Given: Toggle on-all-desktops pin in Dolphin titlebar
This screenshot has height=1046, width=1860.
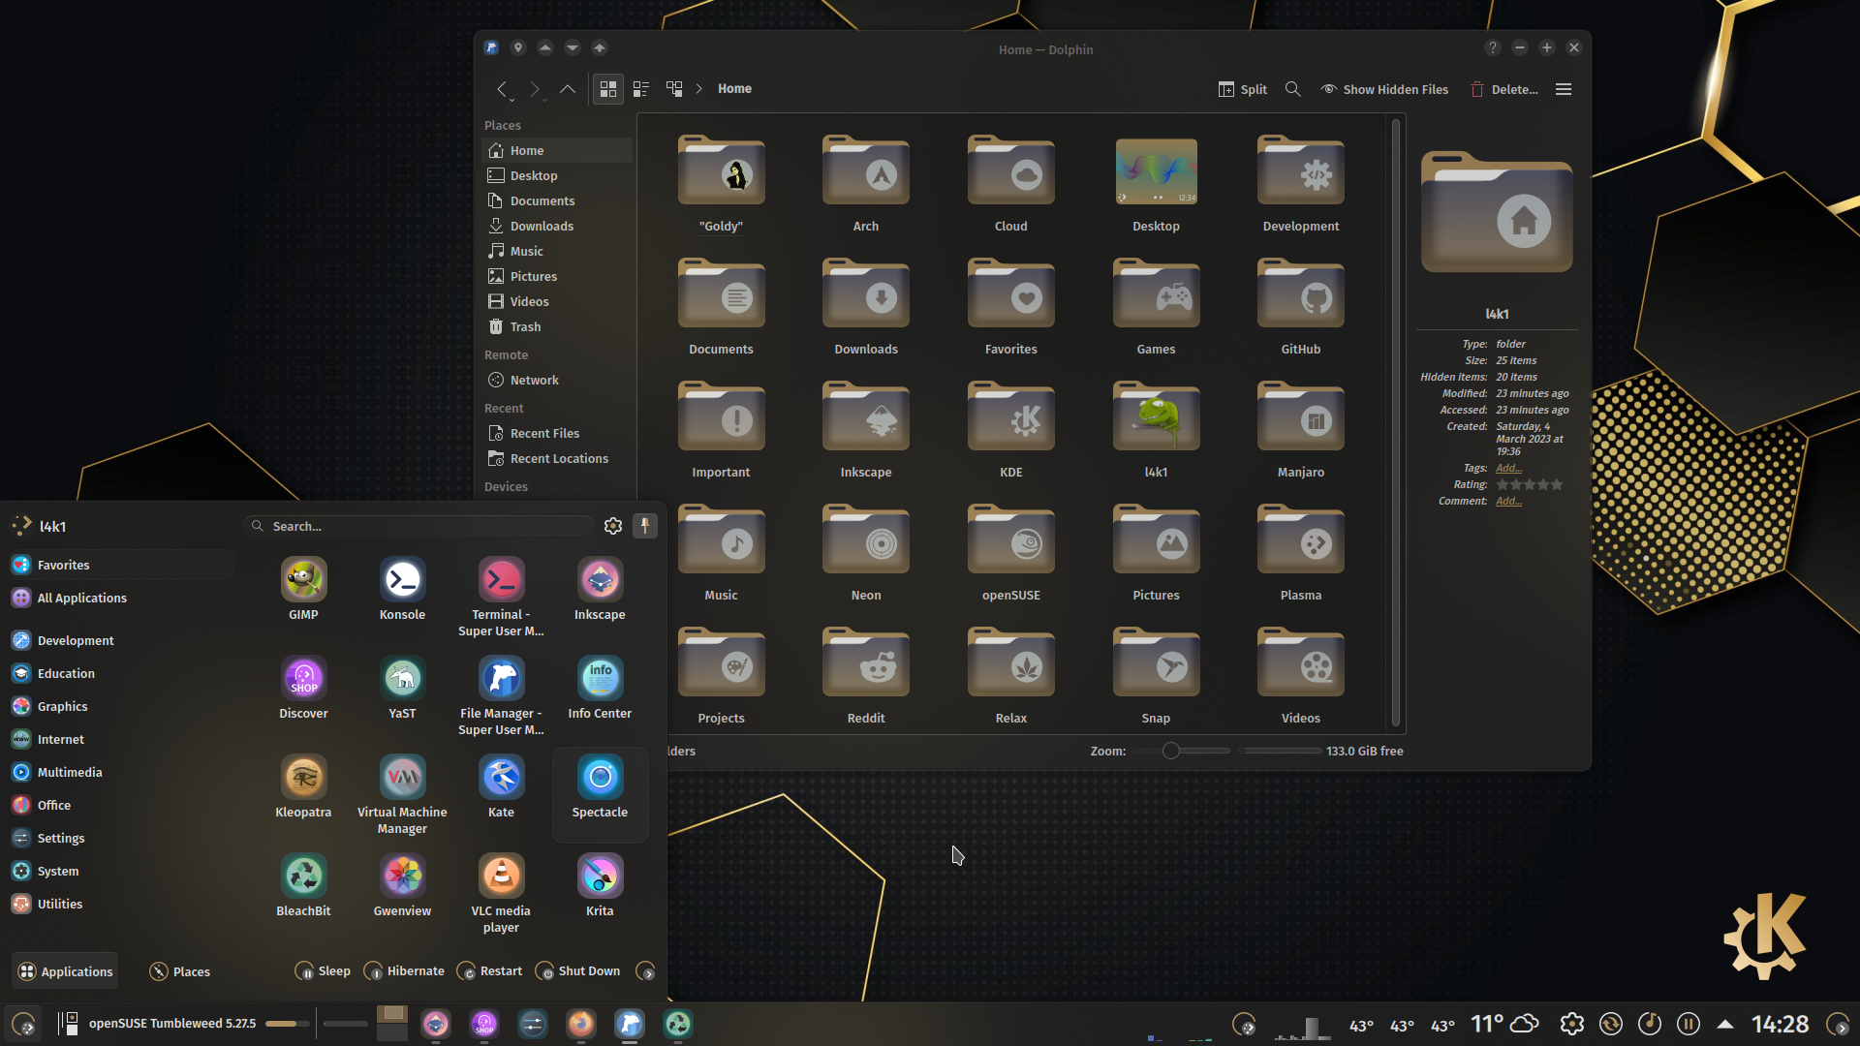Looking at the screenshot, I should [518, 47].
